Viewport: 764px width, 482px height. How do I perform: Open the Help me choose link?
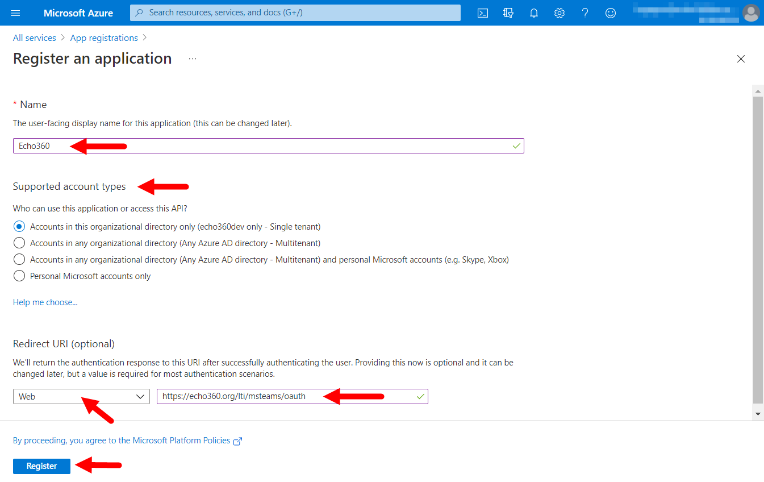click(x=45, y=302)
